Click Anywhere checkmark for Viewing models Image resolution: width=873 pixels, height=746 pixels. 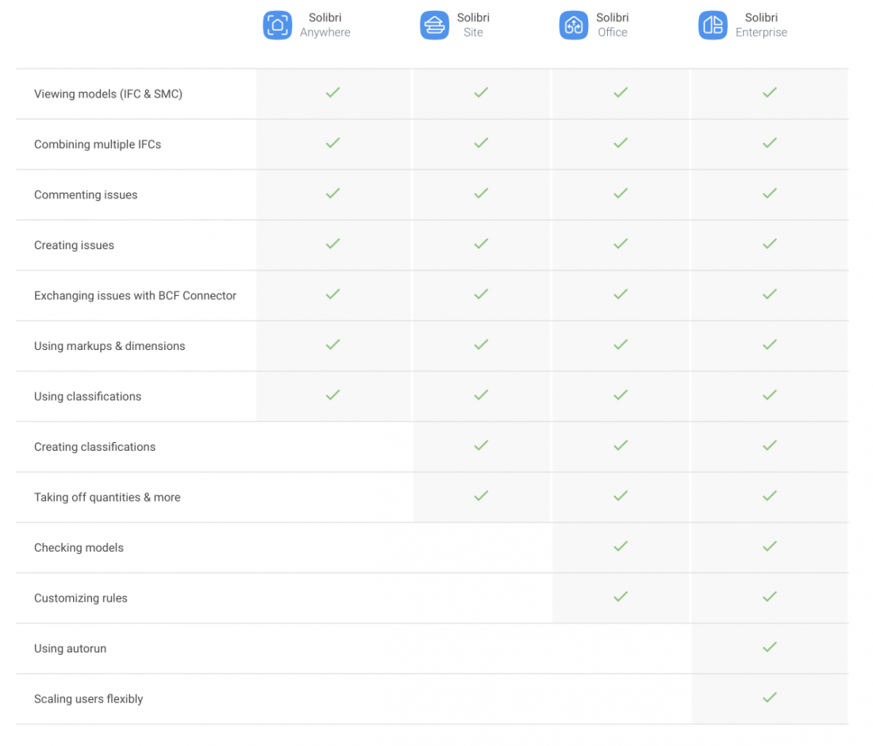(x=333, y=92)
